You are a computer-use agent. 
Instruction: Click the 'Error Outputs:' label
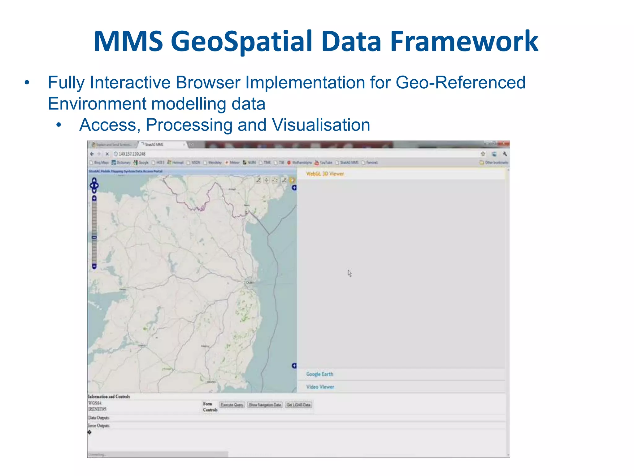[x=99, y=425]
